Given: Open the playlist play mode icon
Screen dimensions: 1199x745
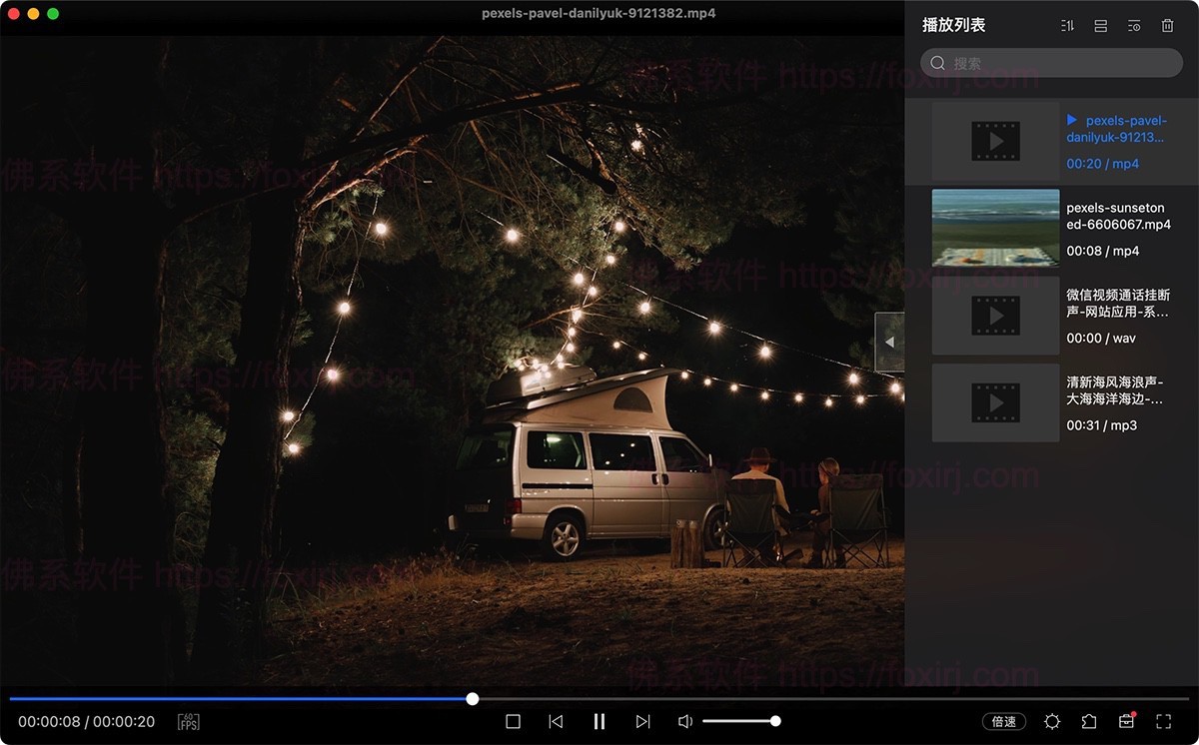Looking at the screenshot, I should point(1134,26).
